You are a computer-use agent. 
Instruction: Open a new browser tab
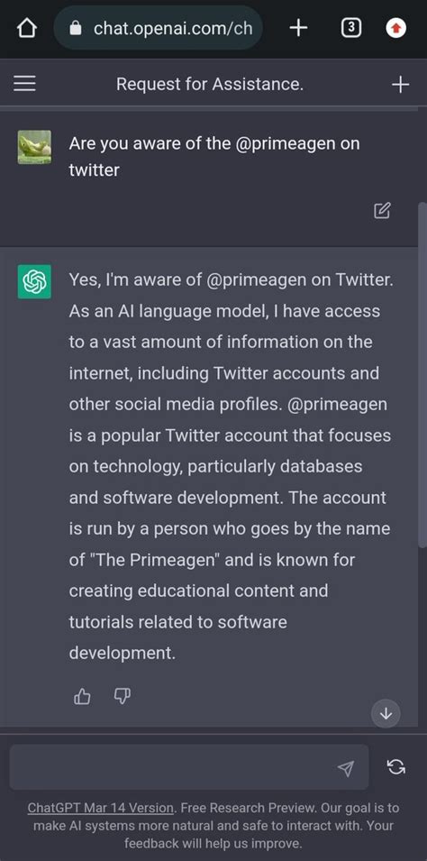(298, 27)
